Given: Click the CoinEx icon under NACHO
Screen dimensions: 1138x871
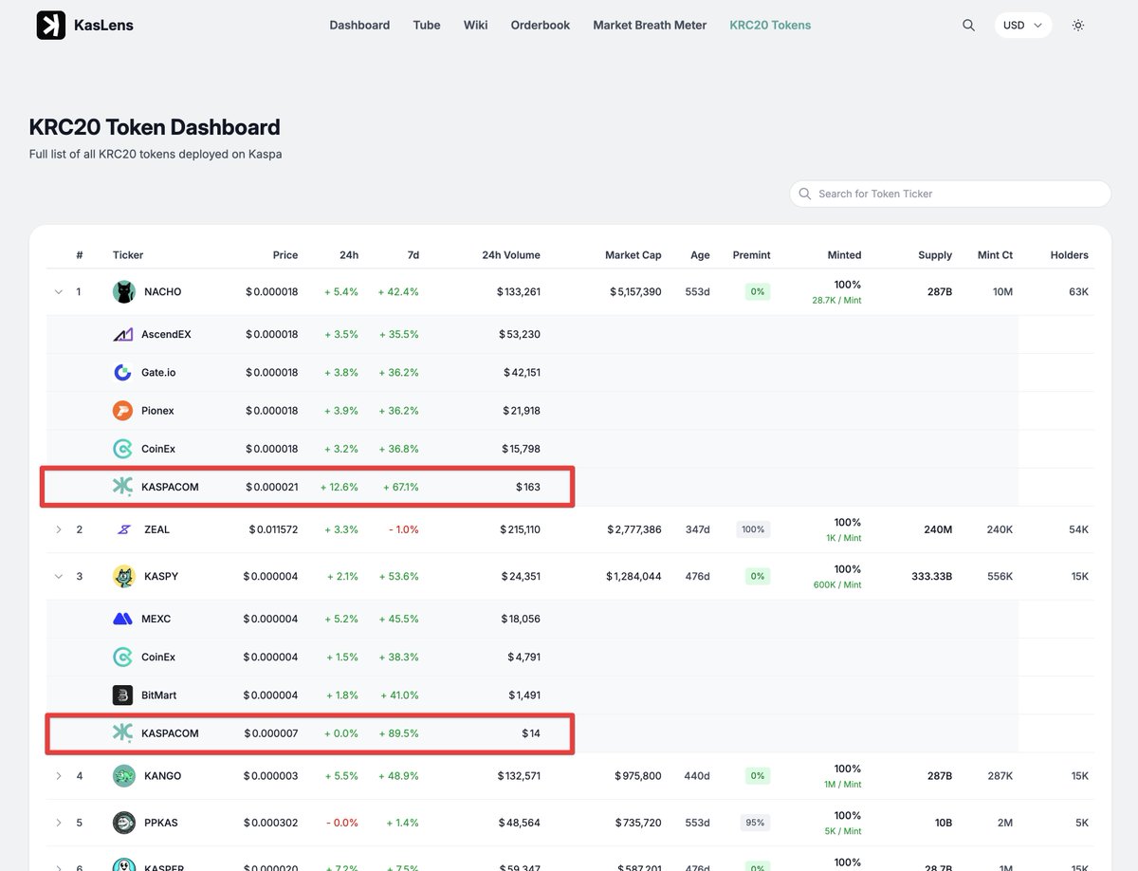Looking at the screenshot, I should click(122, 448).
